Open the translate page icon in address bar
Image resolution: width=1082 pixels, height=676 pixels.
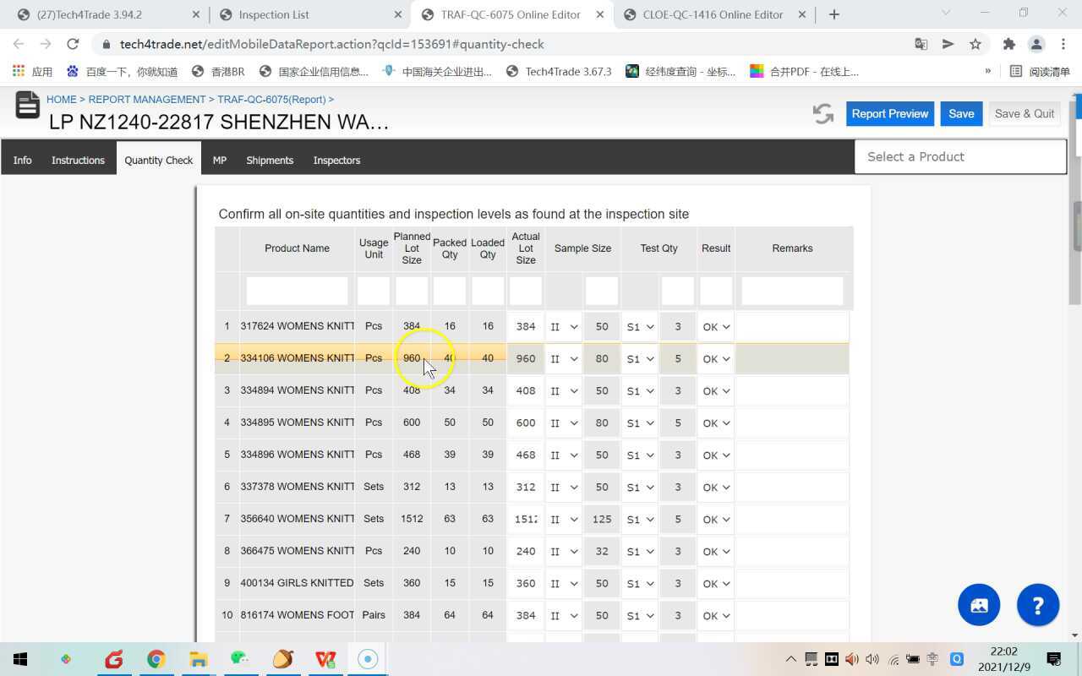921,44
